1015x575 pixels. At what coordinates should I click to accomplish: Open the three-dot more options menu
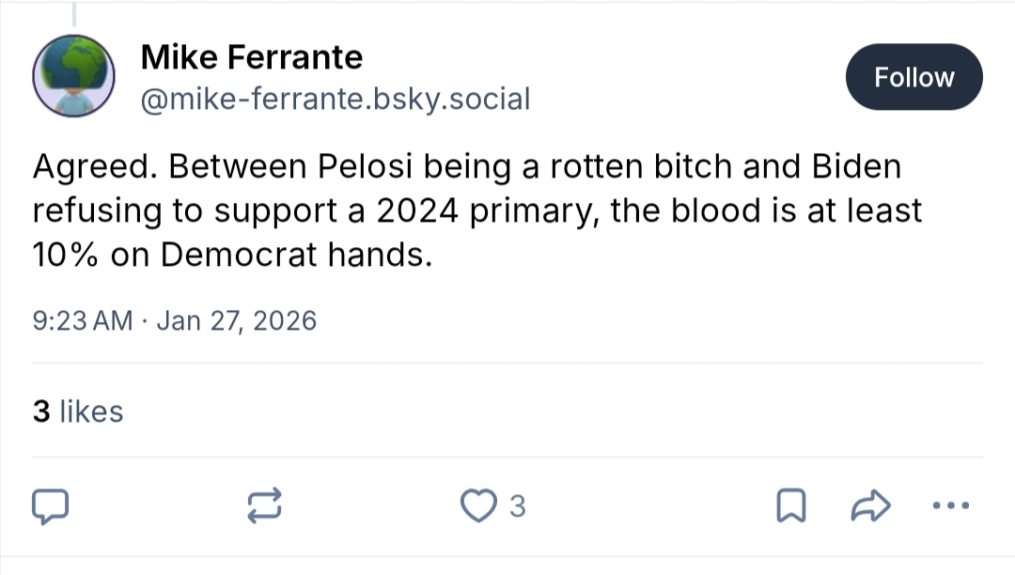click(x=949, y=506)
